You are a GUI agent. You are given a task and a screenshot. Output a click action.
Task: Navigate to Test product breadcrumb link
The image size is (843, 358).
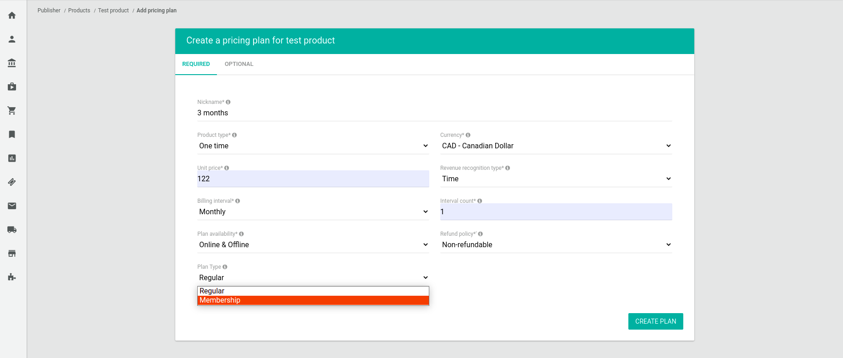tap(113, 11)
